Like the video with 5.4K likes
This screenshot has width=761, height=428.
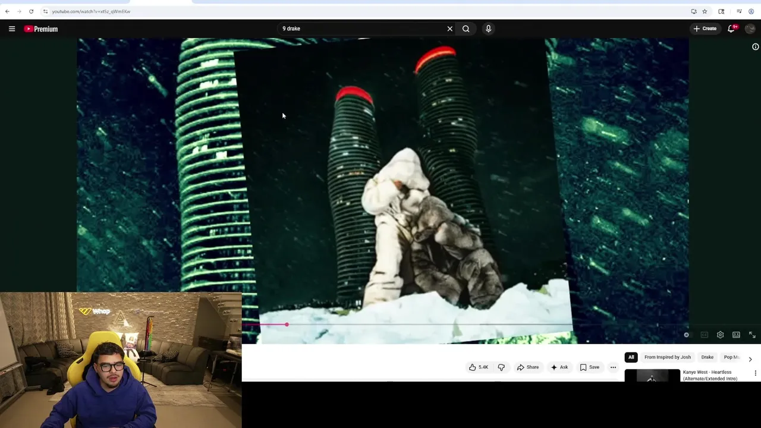479,367
